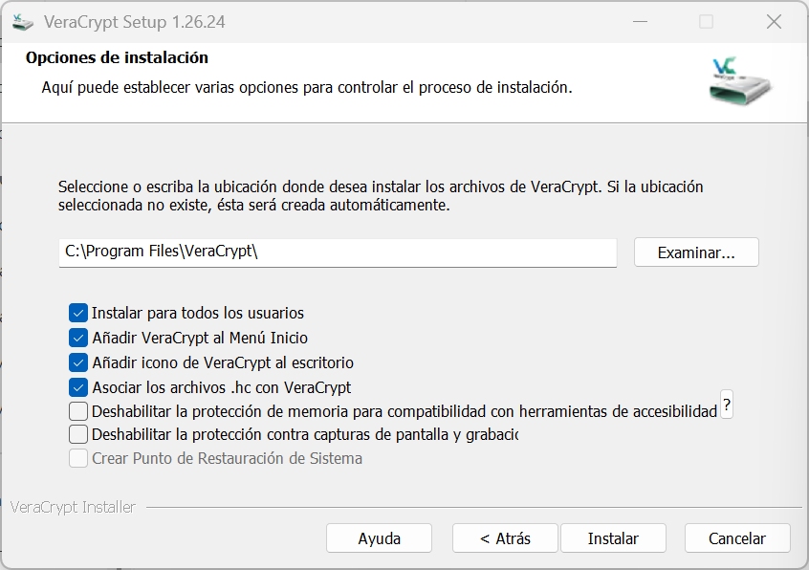Open help with the Ayuda button
This screenshot has width=809, height=570.
pos(379,538)
